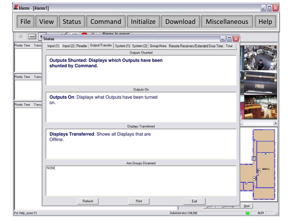The width and height of the screenshot is (294, 221).
Task: Click the Print button in the Status dialog
Action: click(x=139, y=201)
